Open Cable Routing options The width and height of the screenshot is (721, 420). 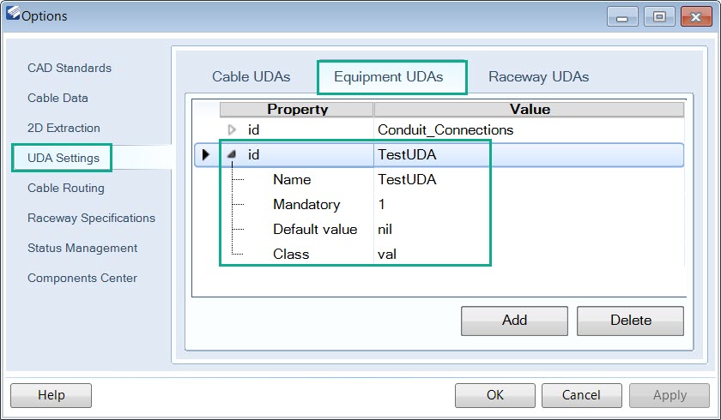pyautogui.click(x=66, y=189)
